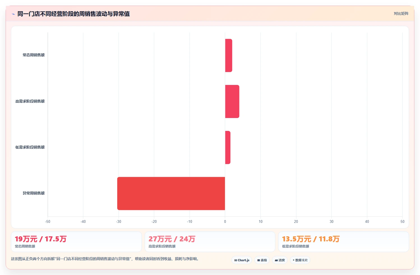This screenshot has height=275, width=420.
Task: Click the 低需求阶段销售额 bar in the chart
Action: [x=228, y=147]
